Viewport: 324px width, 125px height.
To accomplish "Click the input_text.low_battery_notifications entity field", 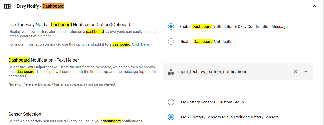I will (x=226, y=72).
